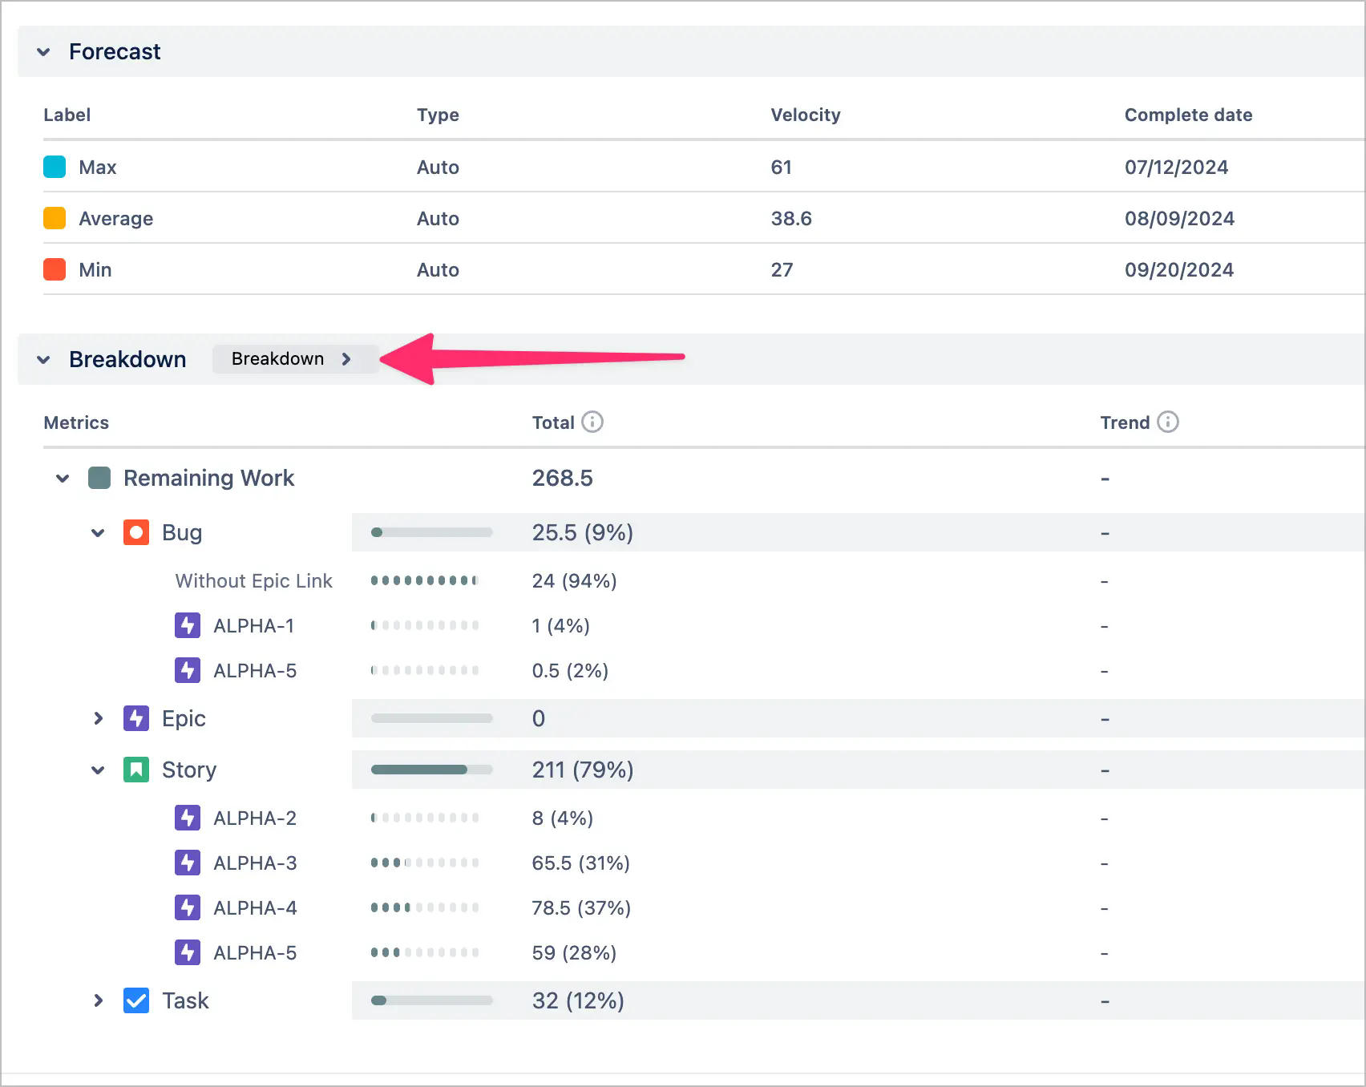This screenshot has width=1366, height=1087.
Task: Open the Breakdown navigation button
Action: pyautogui.click(x=294, y=358)
